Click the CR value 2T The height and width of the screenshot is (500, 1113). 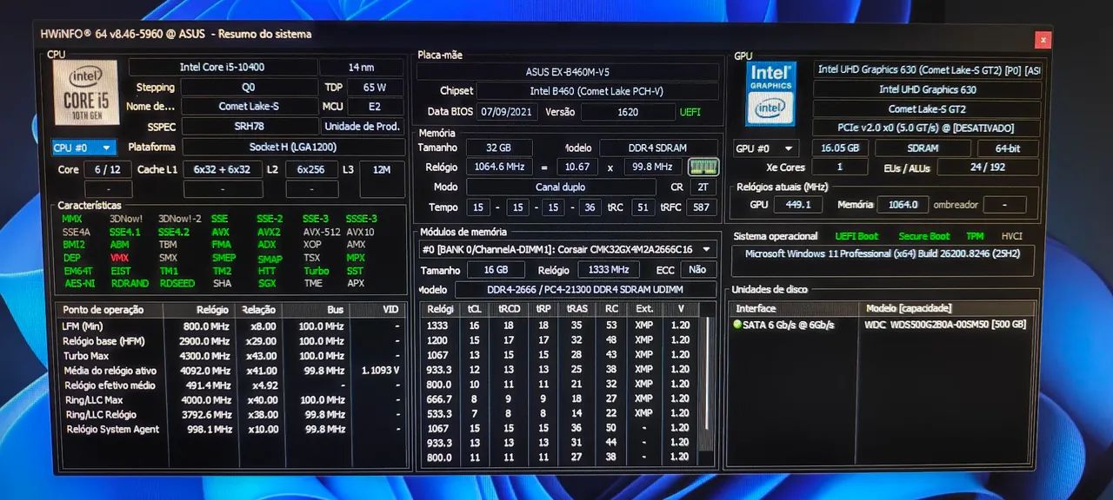pyautogui.click(x=703, y=187)
